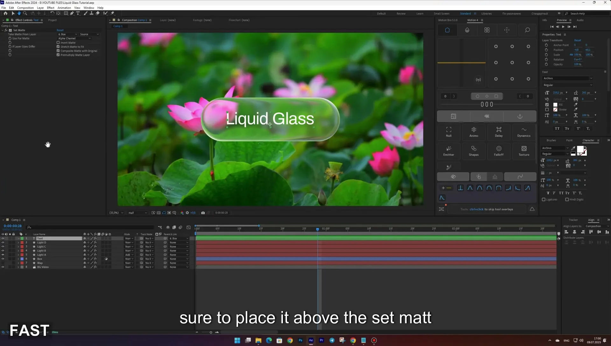Open the Shapes tool in Motion panel
Image resolution: width=611 pixels, height=346 pixels.
point(474,151)
